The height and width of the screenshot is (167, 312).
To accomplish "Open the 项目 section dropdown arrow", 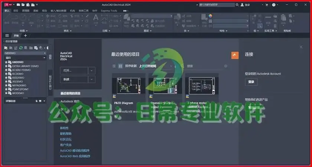I will pos(44,58).
